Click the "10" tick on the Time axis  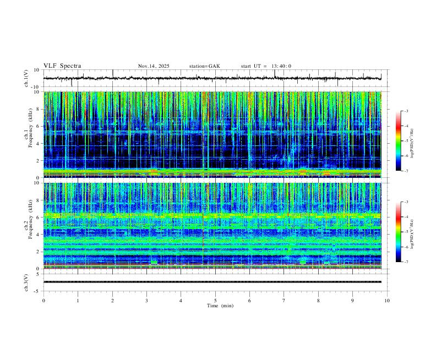click(387, 301)
